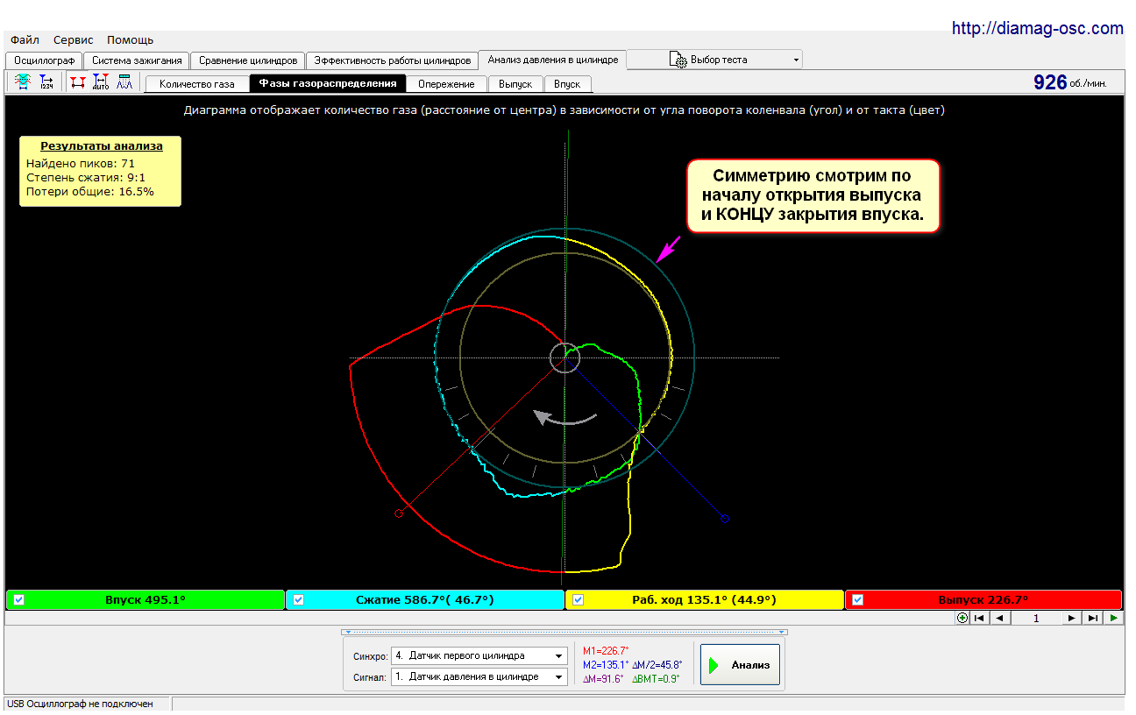Open the Синхро dropdown list
The width and height of the screenshot is (1136, 715).
pyautogui.click(x=559, y=656)
